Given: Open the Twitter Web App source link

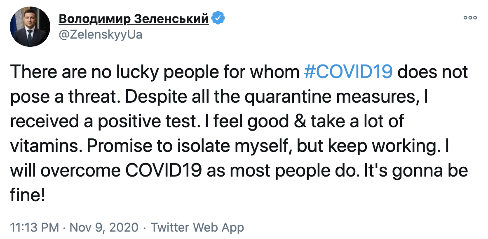Looking at the screenshot, I should [197, 227].
